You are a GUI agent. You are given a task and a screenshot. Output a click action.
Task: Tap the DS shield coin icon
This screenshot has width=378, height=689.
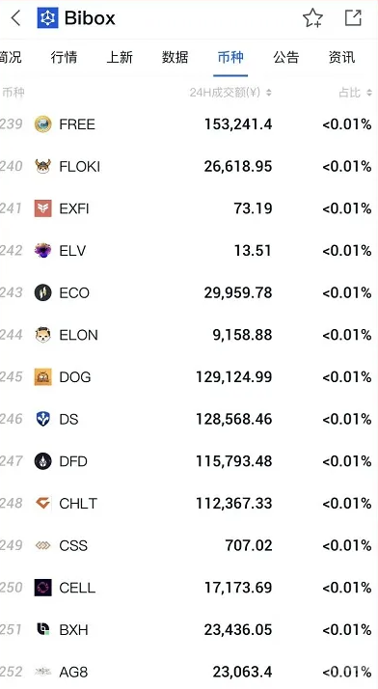(x=43, y=419)
